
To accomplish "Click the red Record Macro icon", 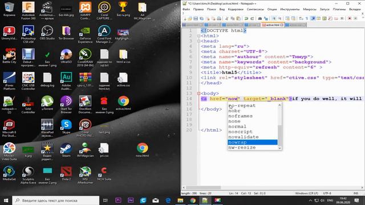I will [x=350, y=18].
